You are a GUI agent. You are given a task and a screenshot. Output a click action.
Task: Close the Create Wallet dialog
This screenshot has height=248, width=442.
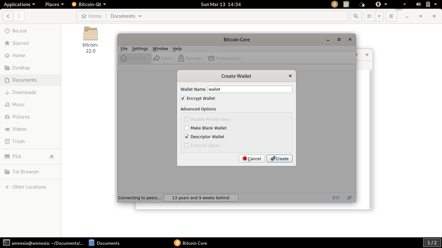click(x=290, y=76)
